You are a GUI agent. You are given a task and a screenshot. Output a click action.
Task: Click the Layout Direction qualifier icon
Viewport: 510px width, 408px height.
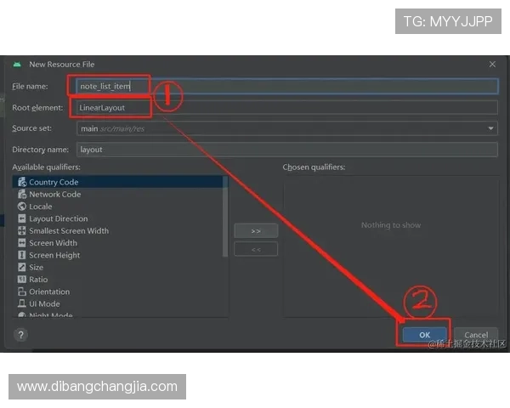pyautogui.click(x=21, y=218)
